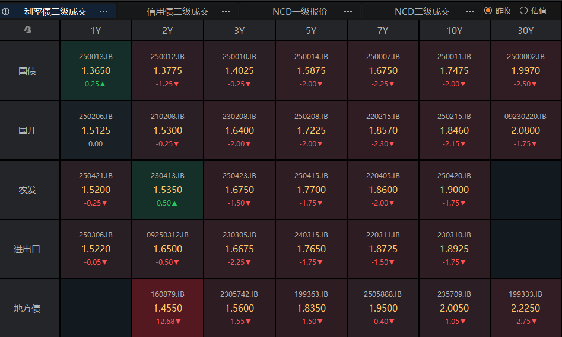Open bond 250423.IB cell at 1.6750

(239, 190)
